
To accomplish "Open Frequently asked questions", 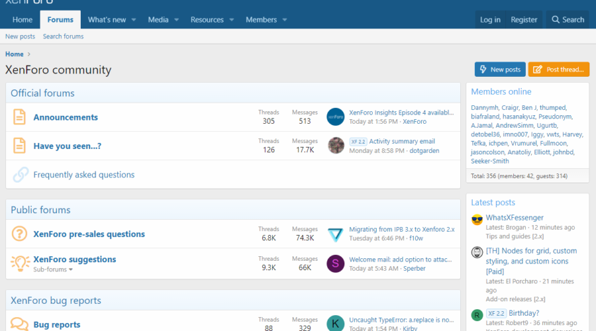I will (83, 174).
